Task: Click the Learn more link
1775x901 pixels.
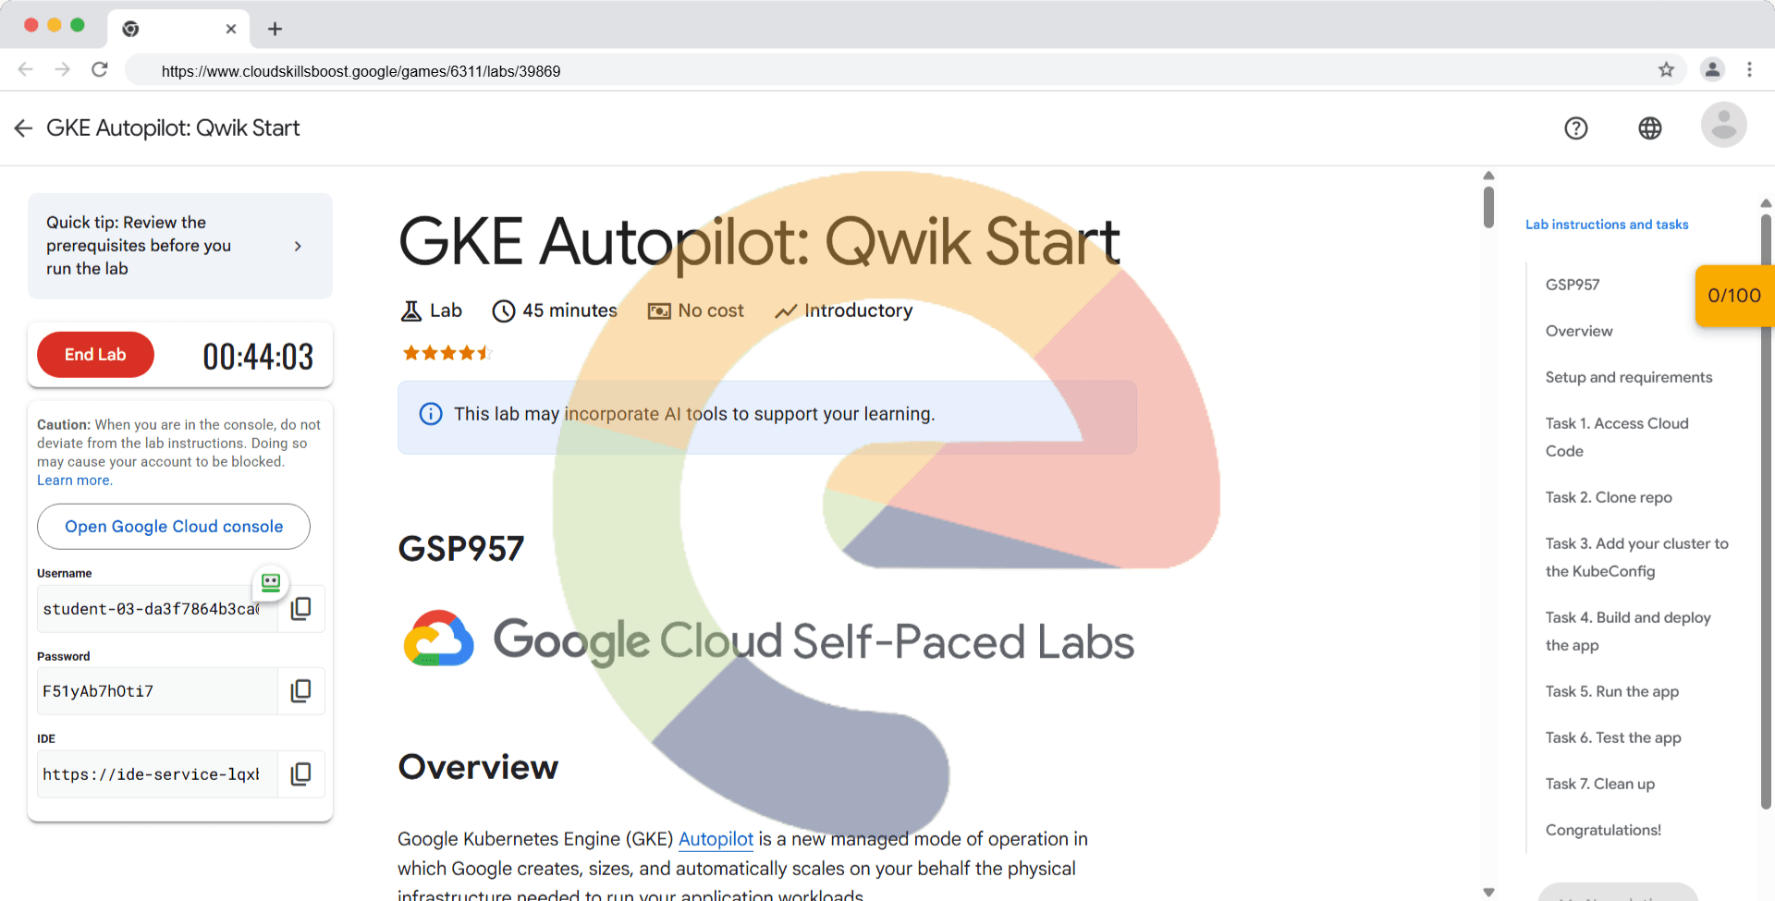Action: click(74, 481)
